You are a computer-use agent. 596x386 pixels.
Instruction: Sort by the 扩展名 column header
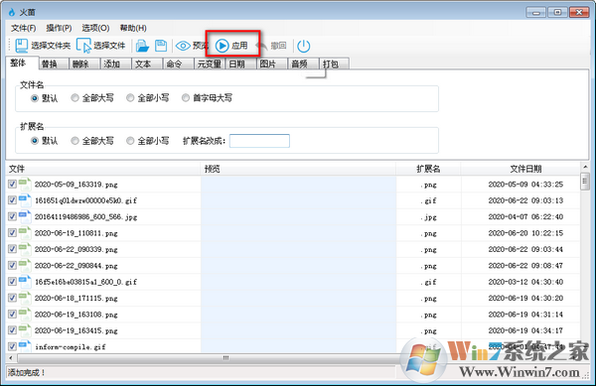pos(429,169)
